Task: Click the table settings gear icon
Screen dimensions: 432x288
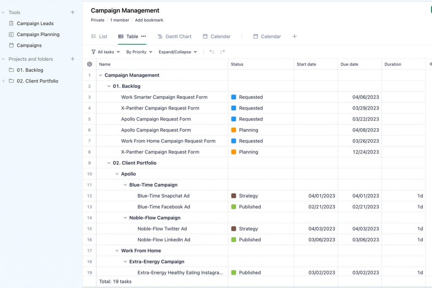Action: [89, 64]
